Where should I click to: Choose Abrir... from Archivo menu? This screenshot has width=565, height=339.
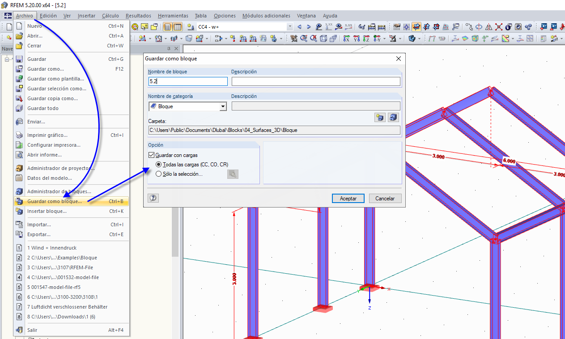point(72,36)
